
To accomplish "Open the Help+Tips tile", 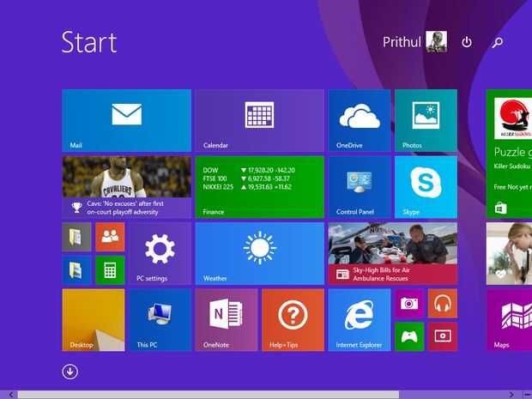I will pos(293,319).
